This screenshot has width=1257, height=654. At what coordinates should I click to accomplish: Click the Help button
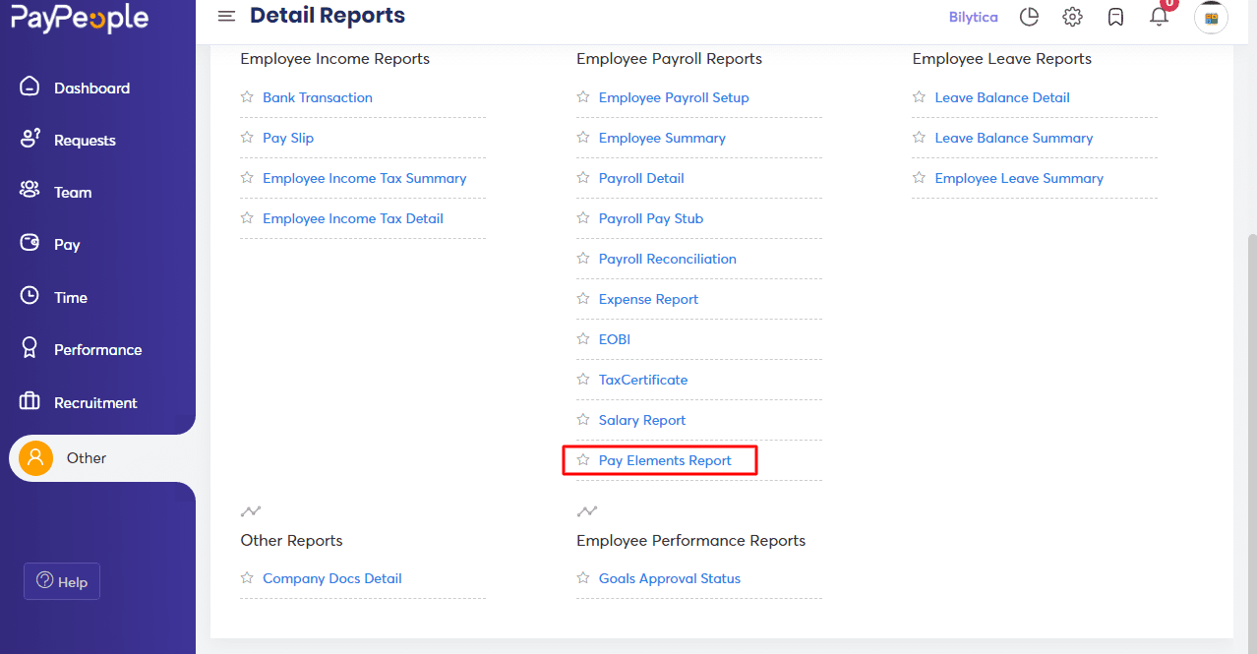pos(61,581)
